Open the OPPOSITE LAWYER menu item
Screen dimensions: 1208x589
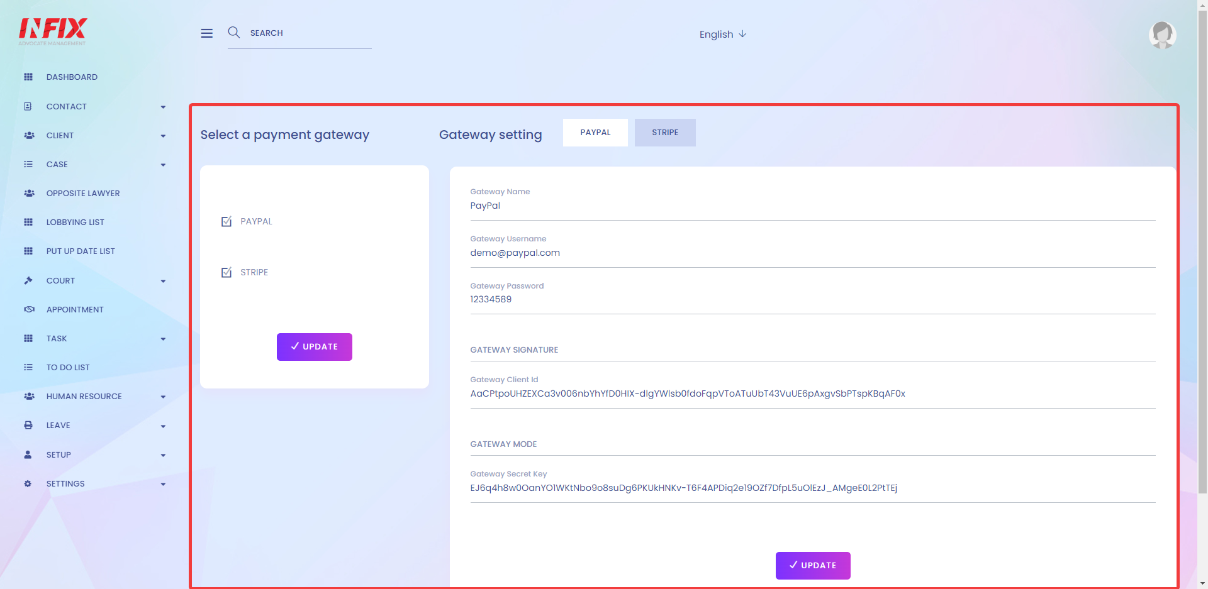(x=83, y=194)
